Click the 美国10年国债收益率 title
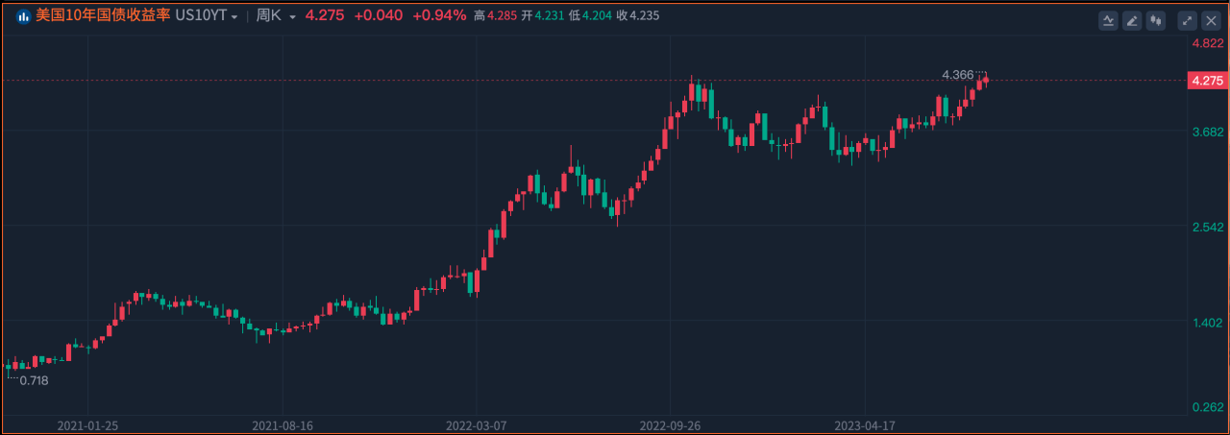Viewport: 1230px width, 435px height. [103, 15]
